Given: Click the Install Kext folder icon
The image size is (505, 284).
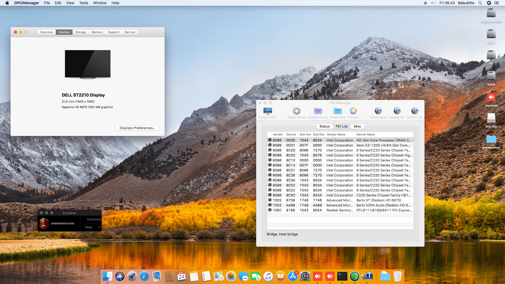Looking at the screenshot, I should (337, 111).
